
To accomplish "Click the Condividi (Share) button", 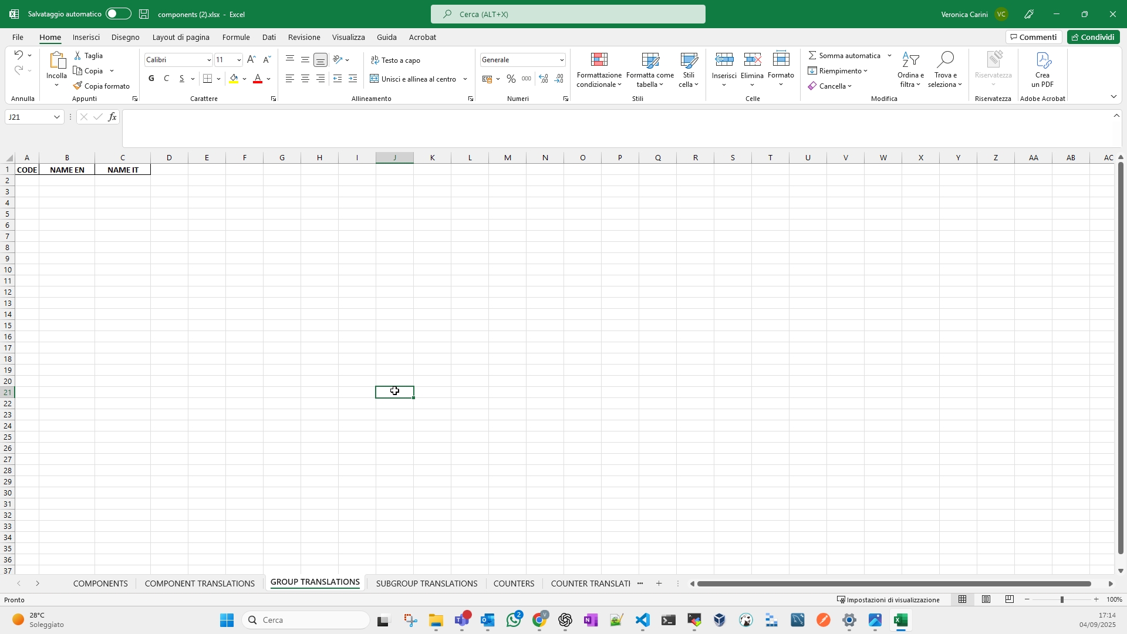I will [1093, 37].
